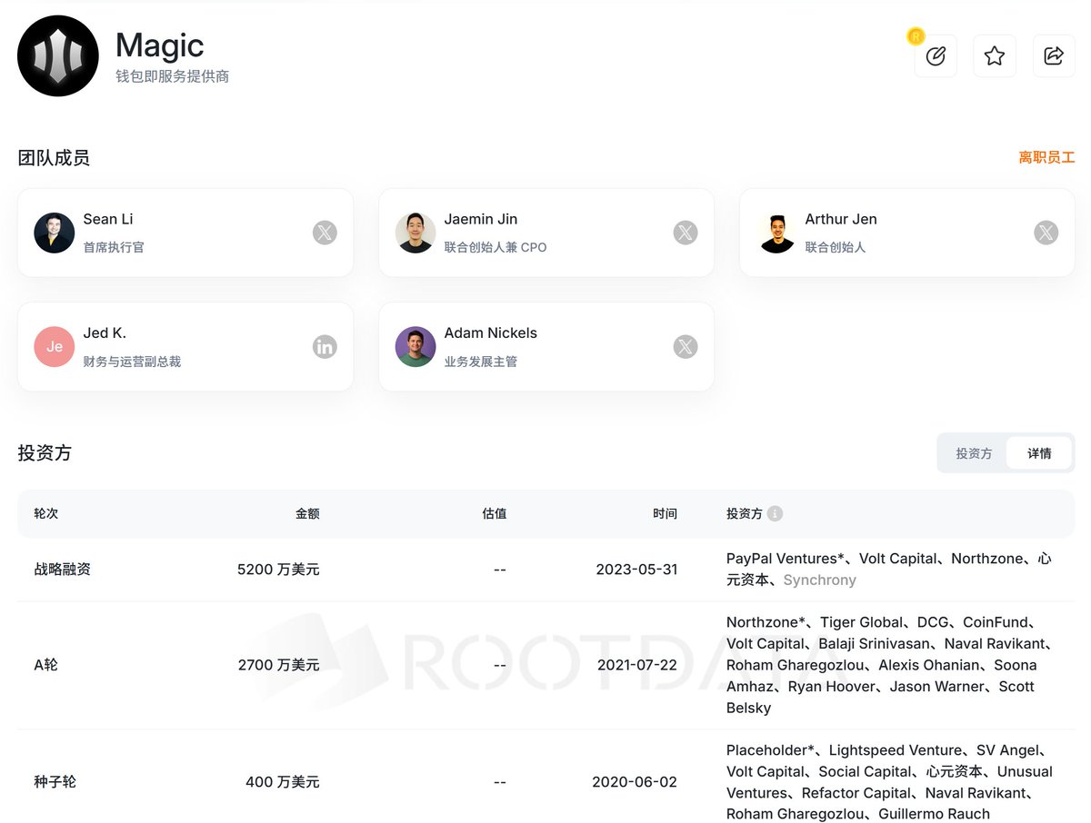Click the 战略融资 round cell
Image resolution: width=1091 pixels, height=823 pixels.
[63, 570]
